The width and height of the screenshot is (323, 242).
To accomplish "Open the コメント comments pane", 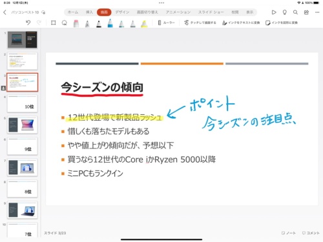I will click(311, 233).
